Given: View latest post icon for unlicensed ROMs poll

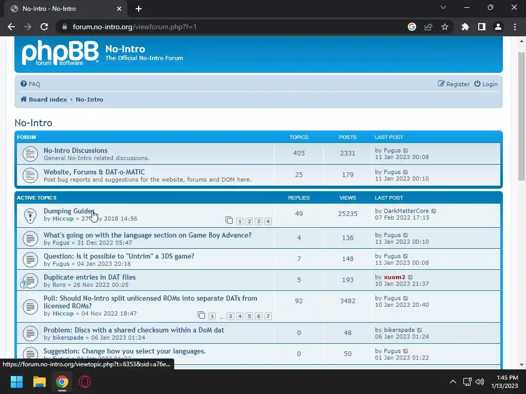Looking at the screenshot, I should click(x=406, y=298).
